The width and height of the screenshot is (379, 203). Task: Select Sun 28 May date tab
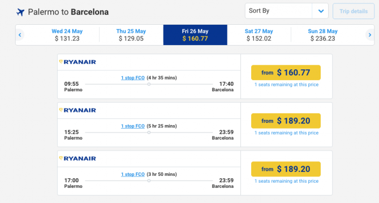tap(322, 35)
